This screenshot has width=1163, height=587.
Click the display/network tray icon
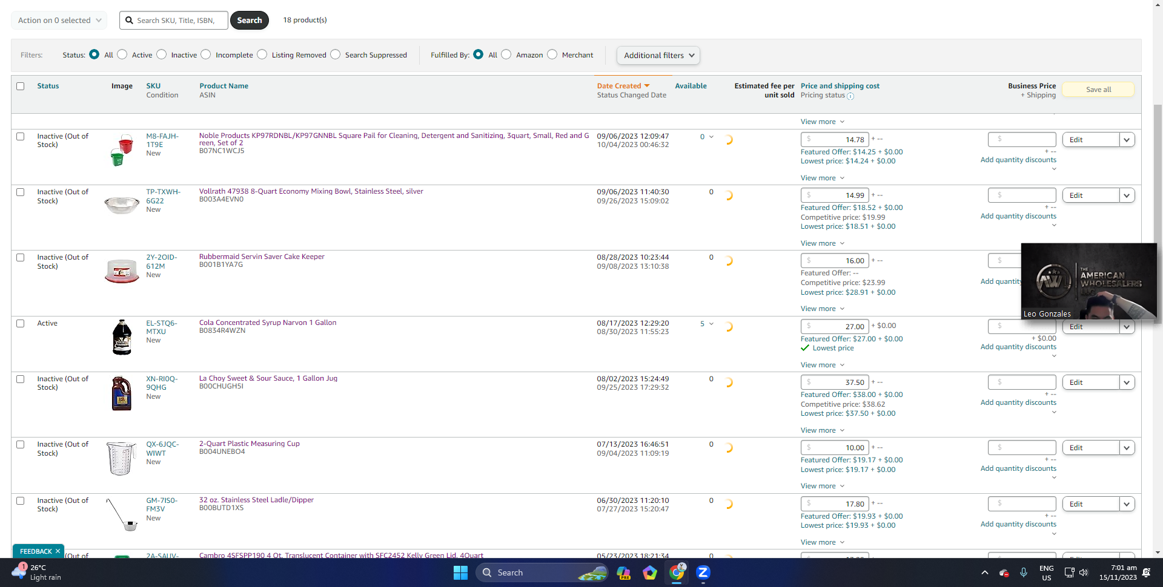pos(1069,572)
